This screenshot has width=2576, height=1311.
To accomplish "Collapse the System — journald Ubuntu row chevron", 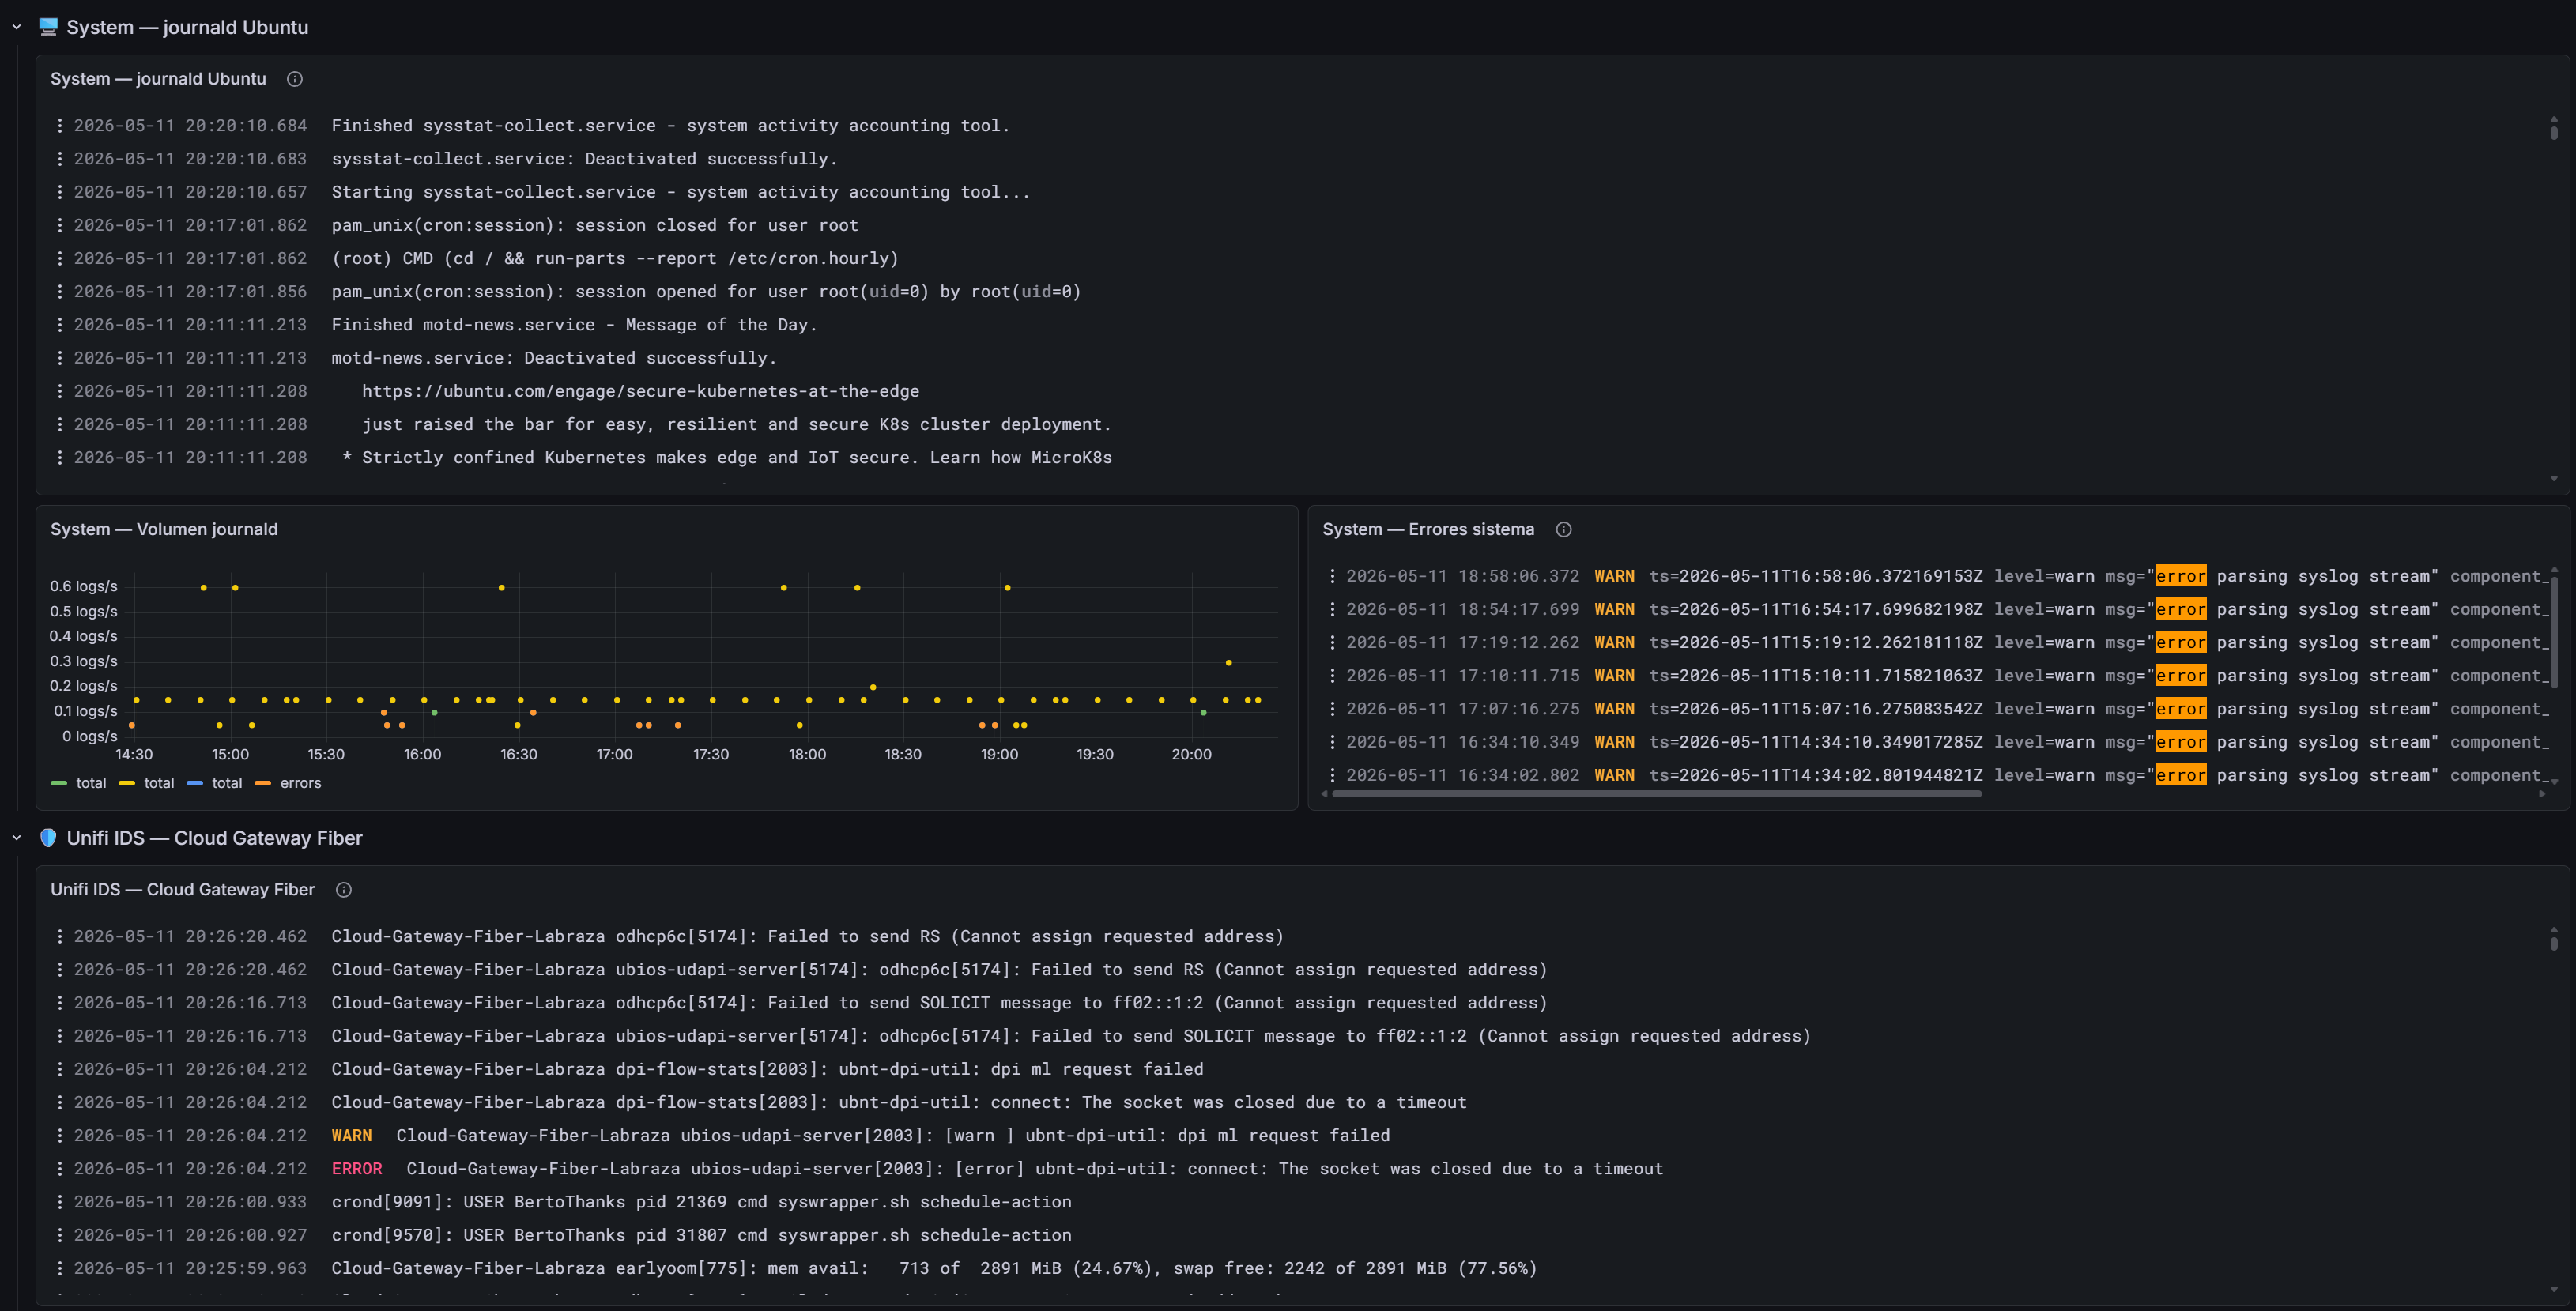I will pos(16,27).
